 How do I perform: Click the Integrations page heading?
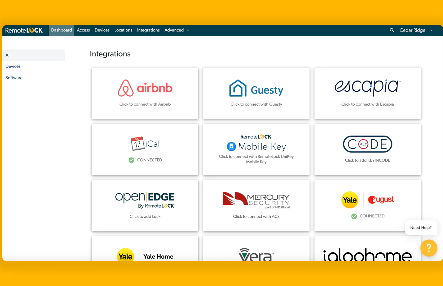point(110,54)
